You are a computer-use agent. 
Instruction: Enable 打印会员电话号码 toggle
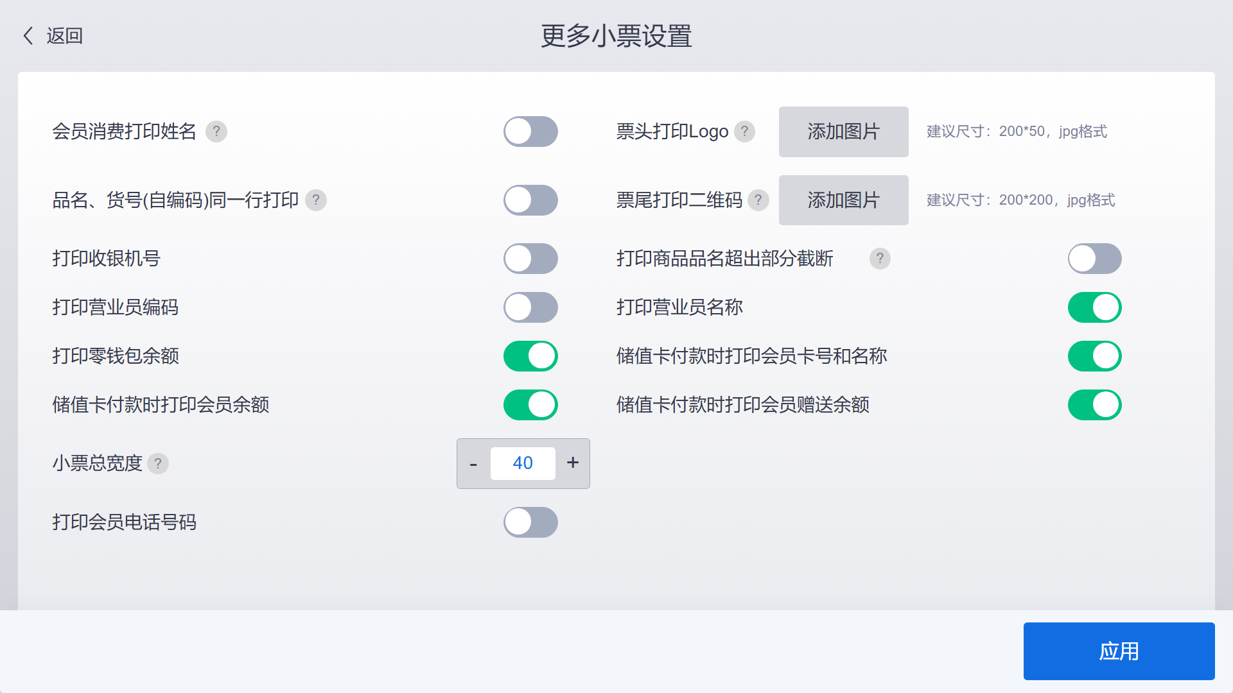click(x=530, y=522)
